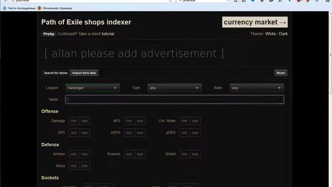The image size is (332, 187).
Task: Go to the currency market page
Action: point(255,22)
